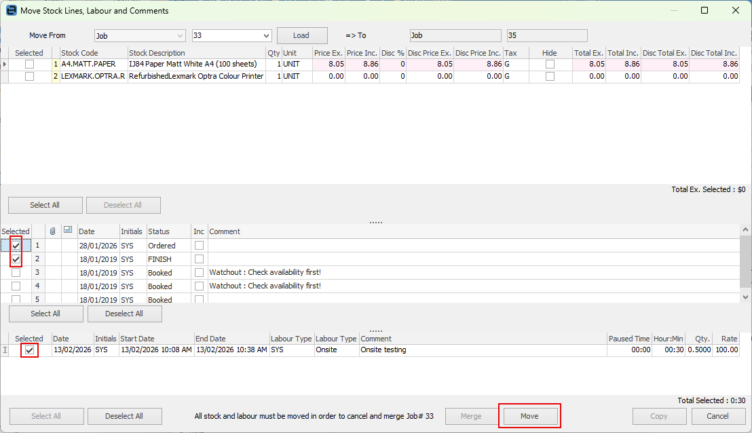
Task: Untick Selected for the Onsite testing labour line
Action: click(29, 350)
